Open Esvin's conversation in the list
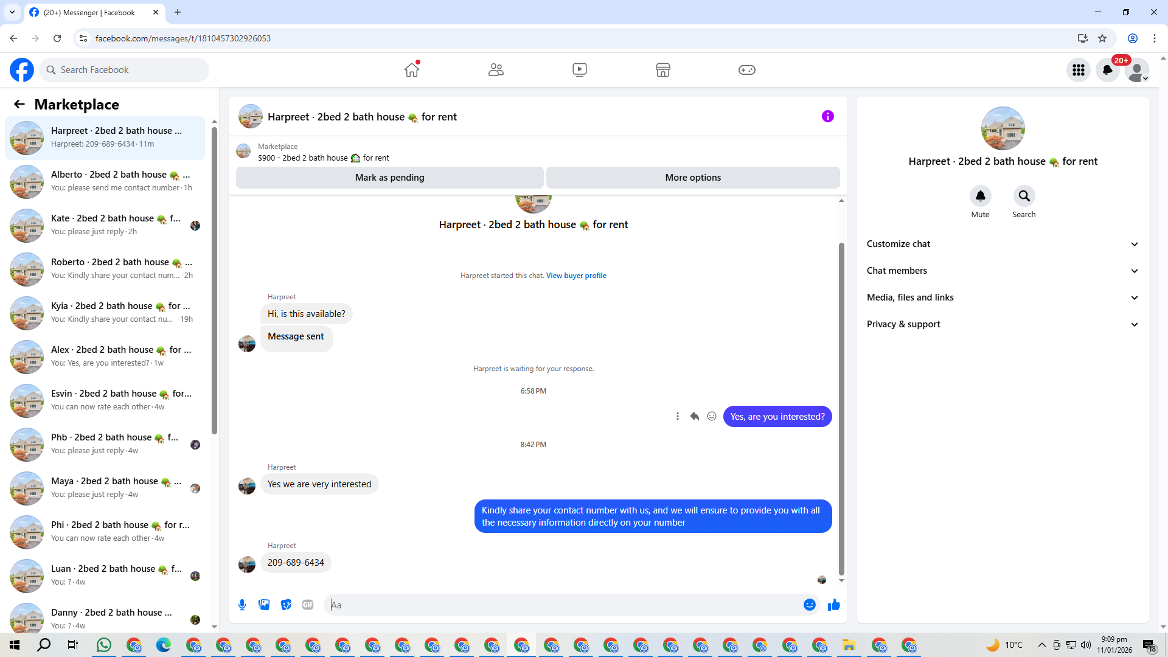1168x657 pixels. pyautogui.click(x=105, y=401)
